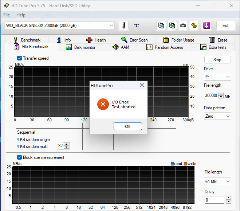Toggle the Block size measurement checkbox
This screenshot has height=211, width=240.
(x=19, y=157)
